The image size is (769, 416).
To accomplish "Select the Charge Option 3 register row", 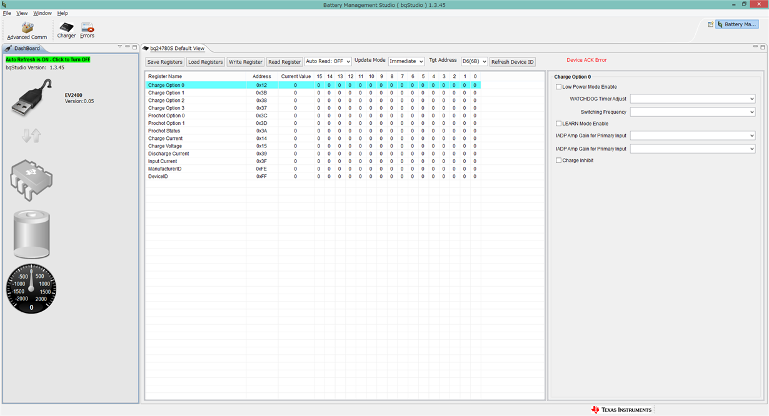I will 313,108.
